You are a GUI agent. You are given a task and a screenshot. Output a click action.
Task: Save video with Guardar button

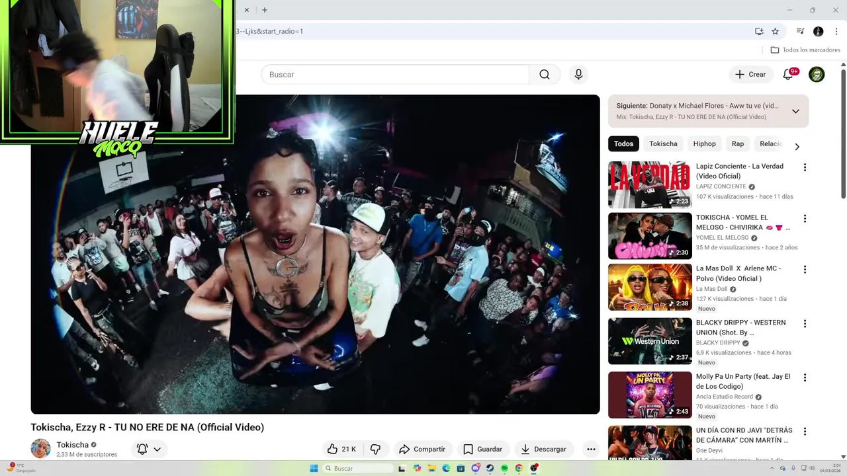(x=482, y=449)
